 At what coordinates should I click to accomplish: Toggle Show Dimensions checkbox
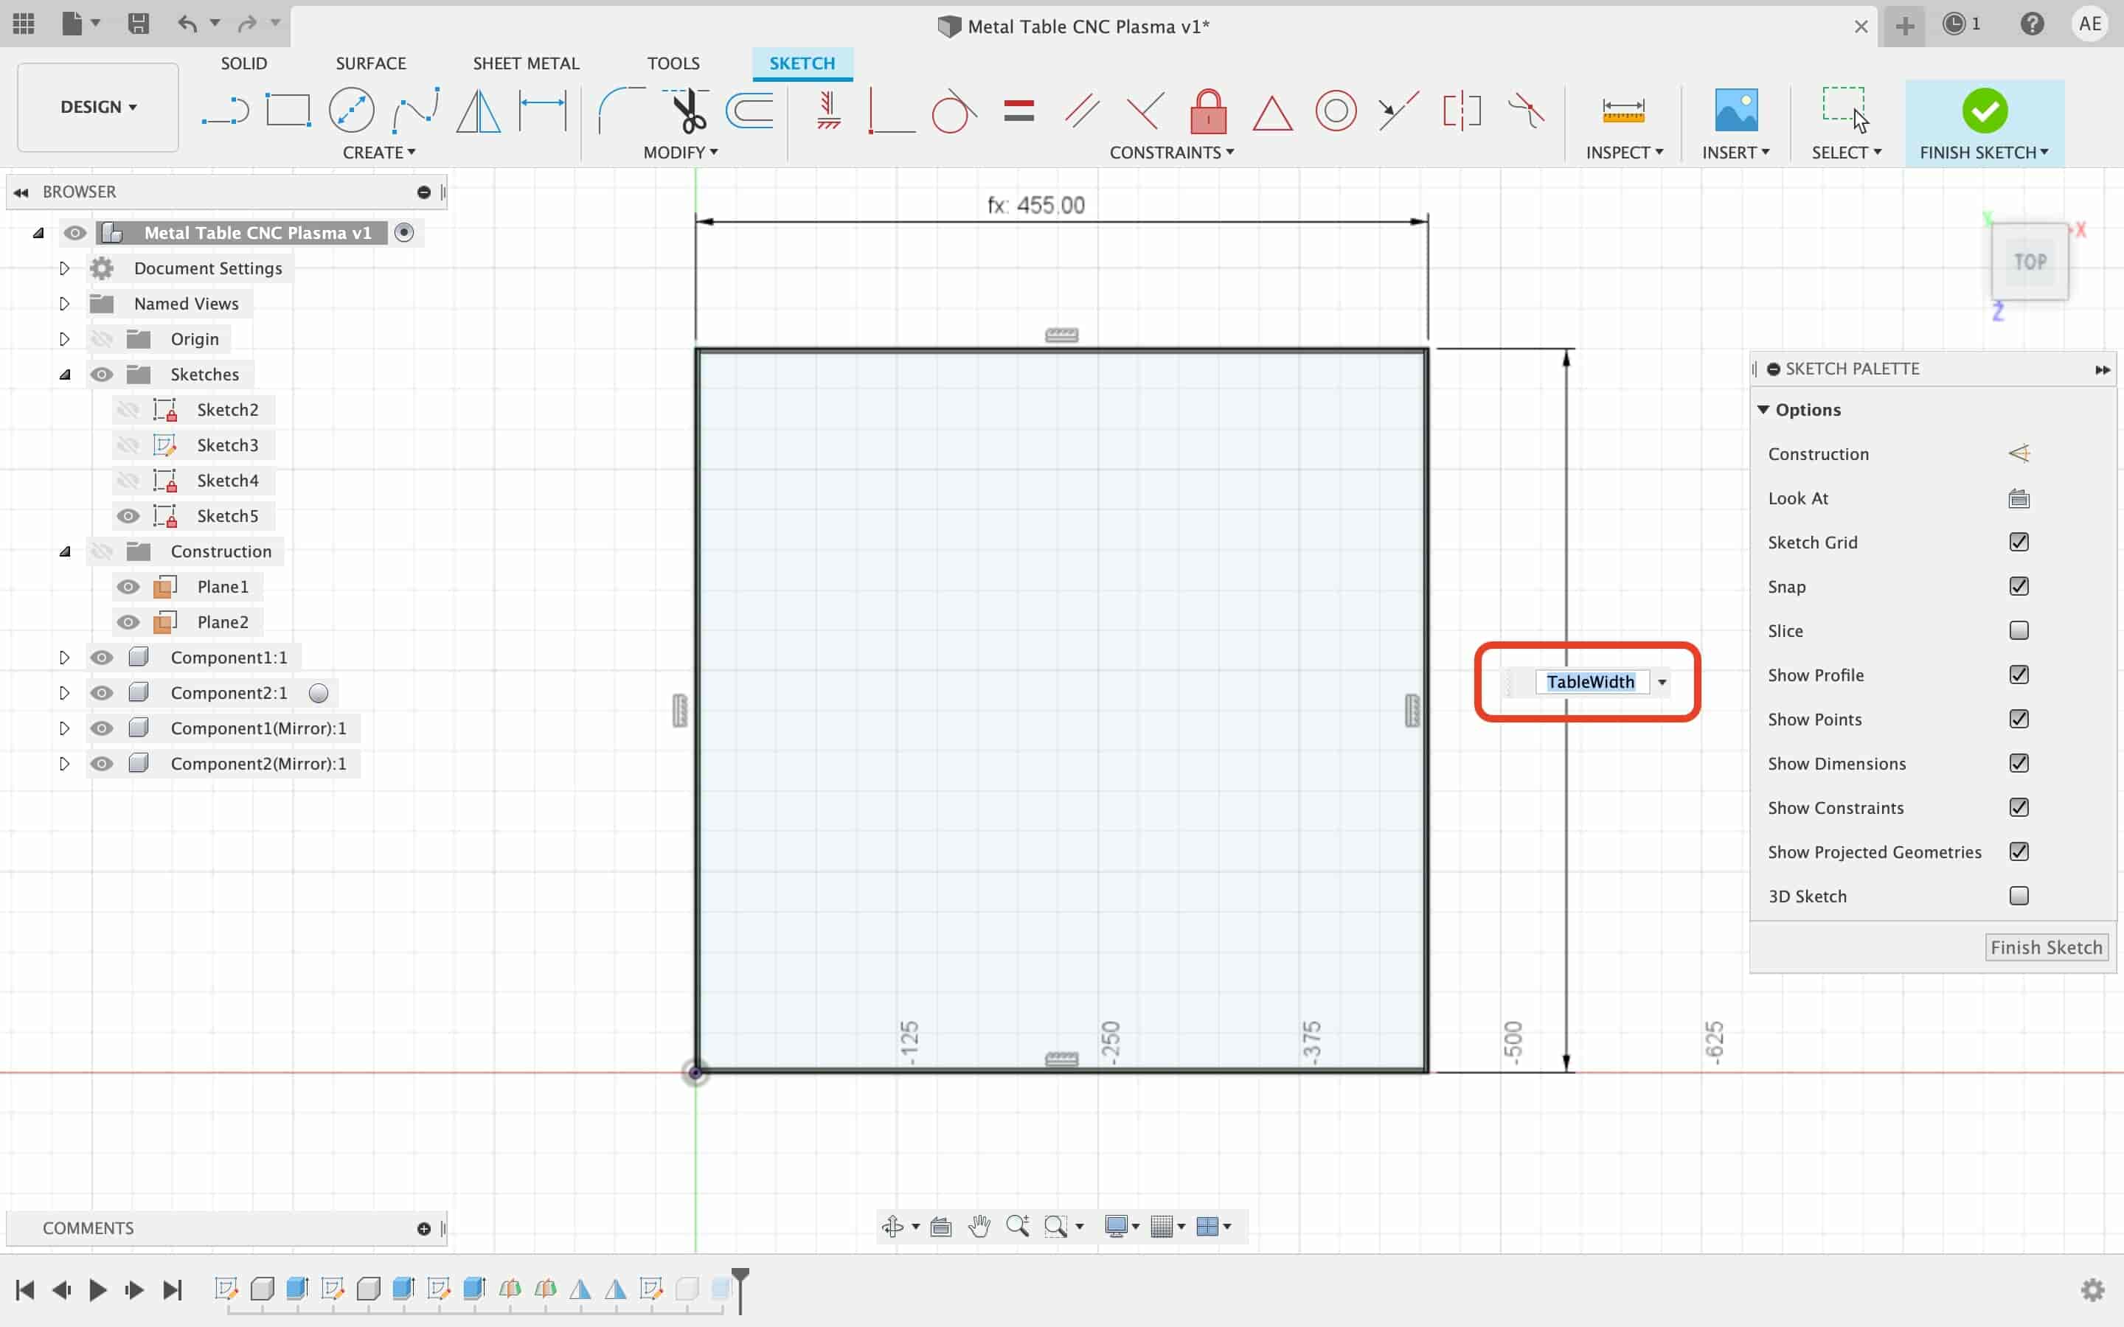[2019, 763]
